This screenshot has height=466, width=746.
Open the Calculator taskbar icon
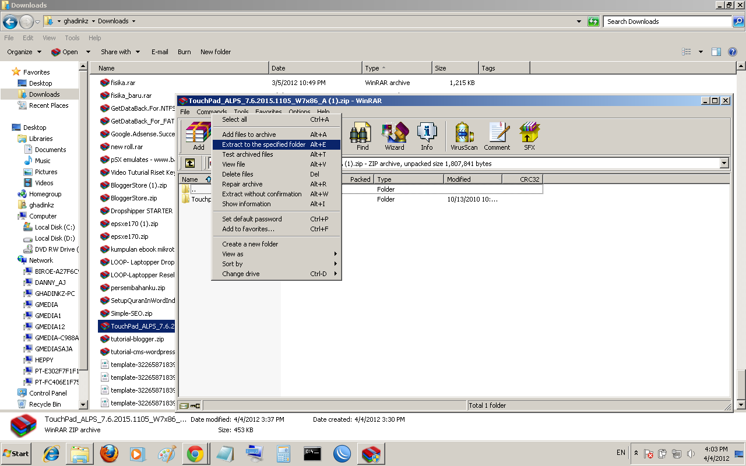pos(283,453)
